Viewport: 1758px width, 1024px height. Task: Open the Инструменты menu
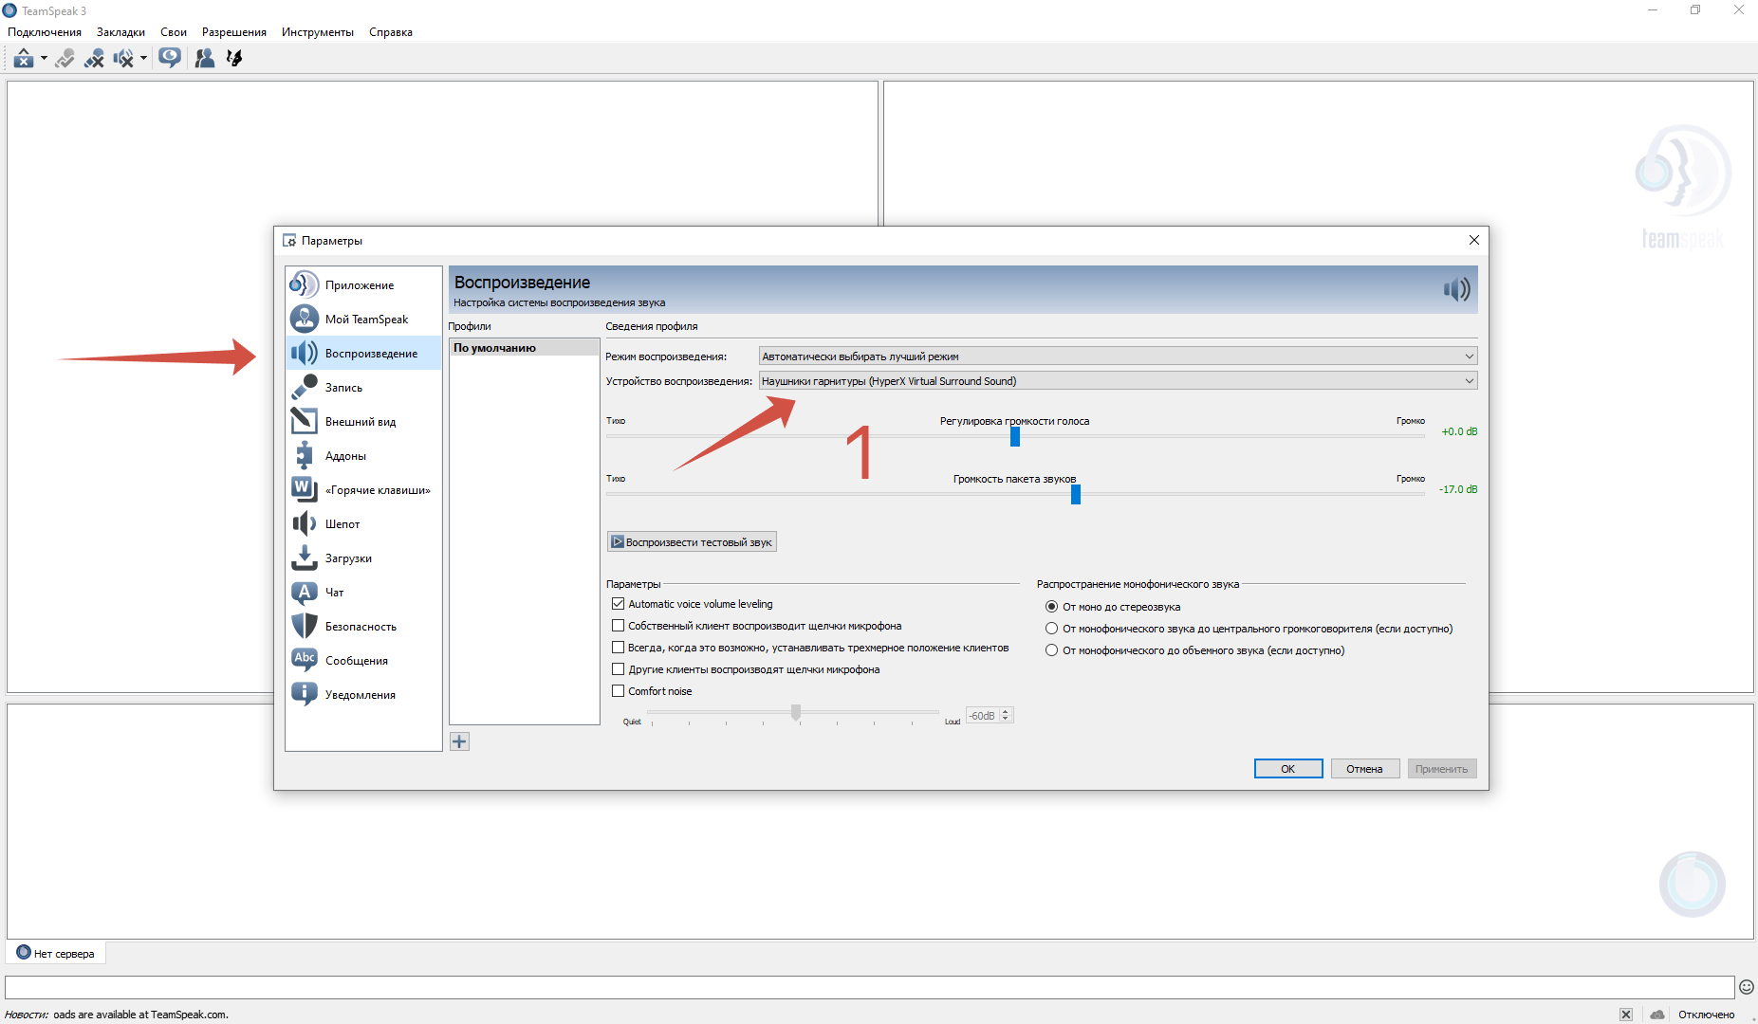pos(318,32)
